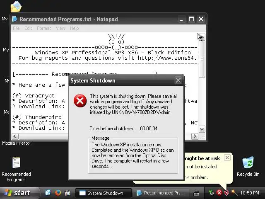Click Notepad's vertical scroll down arrow
The height and width of the screenshot is (199, 265).
pos(202,129)
